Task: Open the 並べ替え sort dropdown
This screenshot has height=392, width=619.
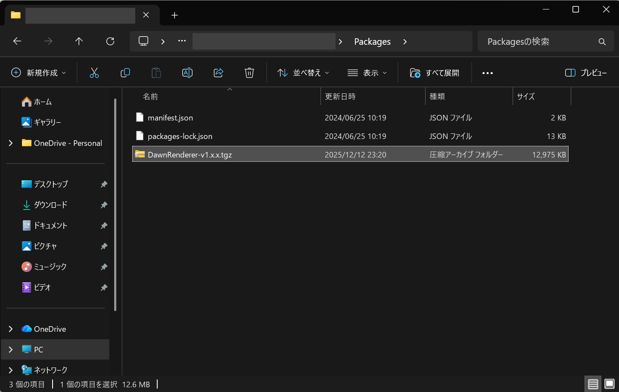Action: coord(303,73)
